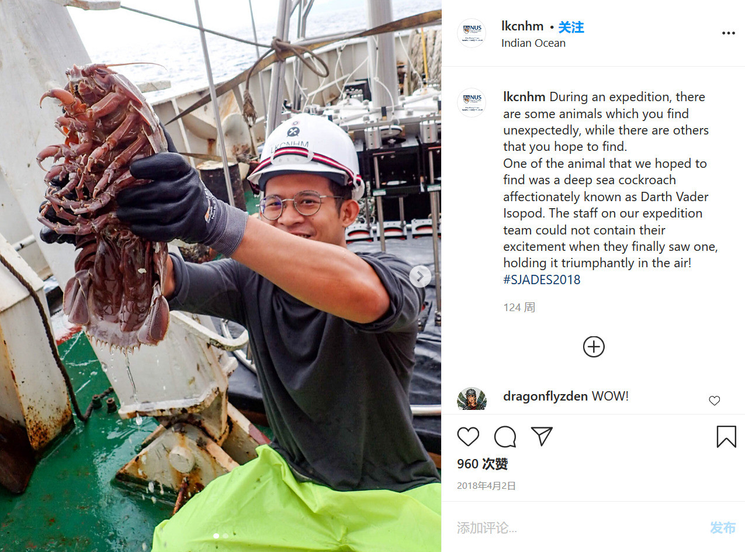Viewport: 745px width, 552px height.
Task: Load more comments with the plus circle
Action: point(593,347)
